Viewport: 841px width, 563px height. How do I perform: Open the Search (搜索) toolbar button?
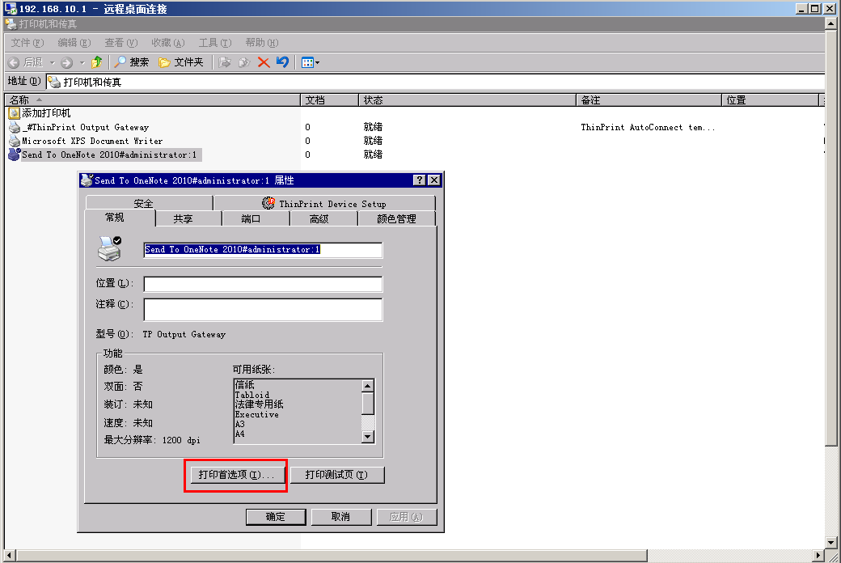coord(132,62)
